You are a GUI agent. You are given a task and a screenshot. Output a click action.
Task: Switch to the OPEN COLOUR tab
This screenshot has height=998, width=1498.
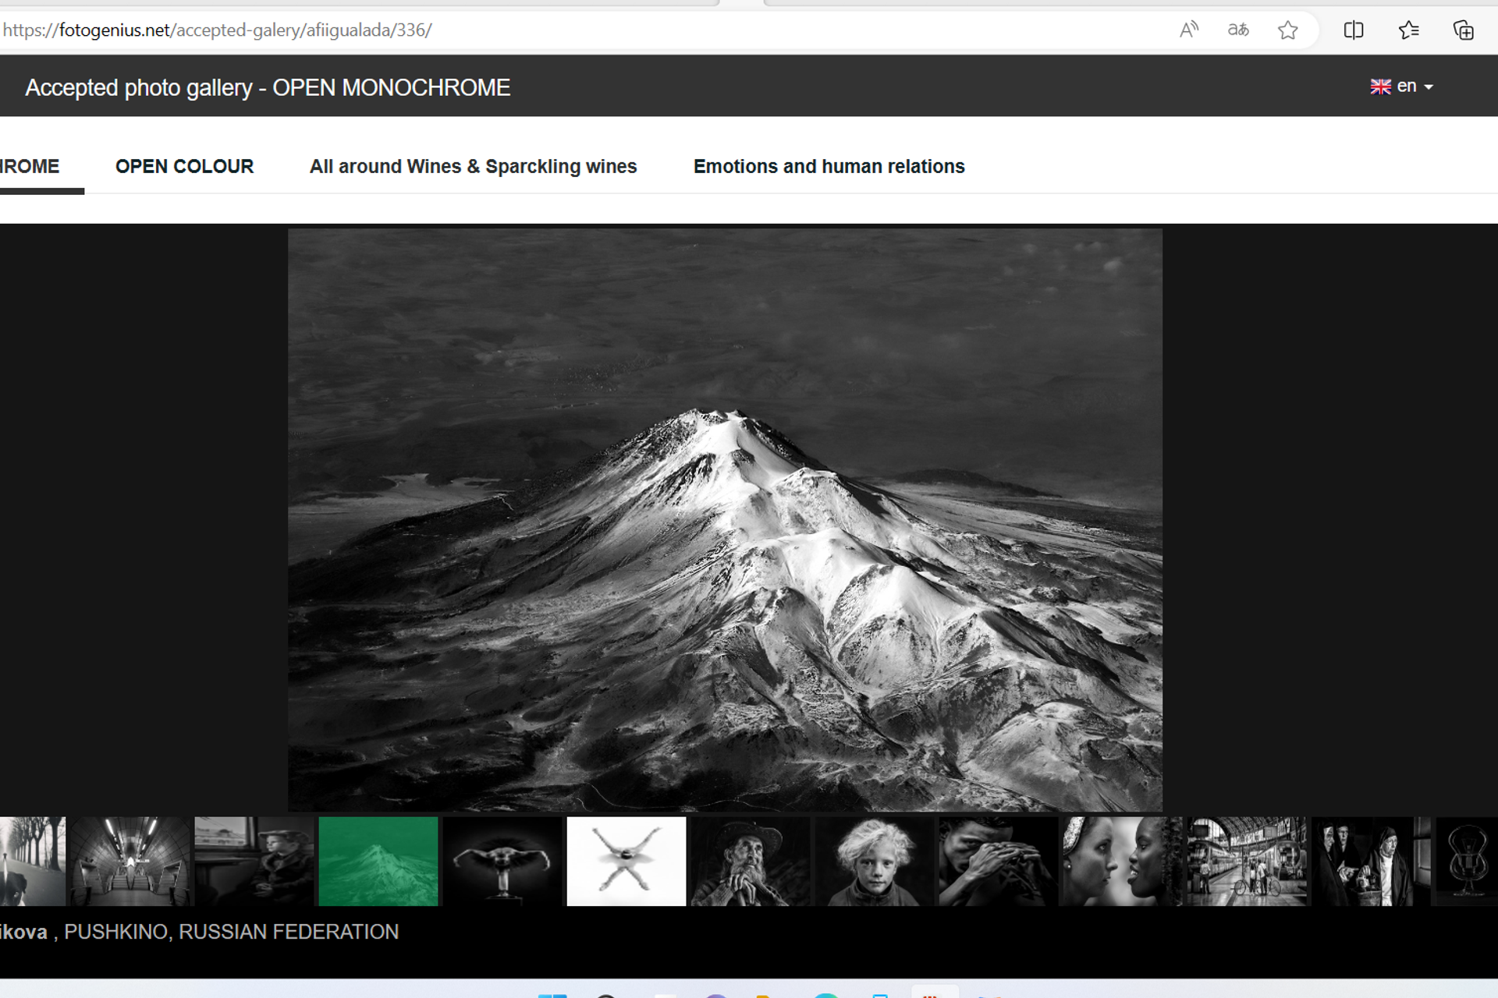(184, 166)
